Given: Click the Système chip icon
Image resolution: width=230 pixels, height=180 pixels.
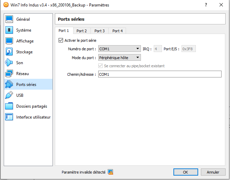Looking at the screenshot, I should 9,30.
